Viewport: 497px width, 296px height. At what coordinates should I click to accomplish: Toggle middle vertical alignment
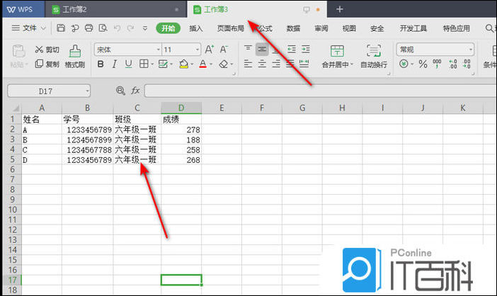coord(262,49)
